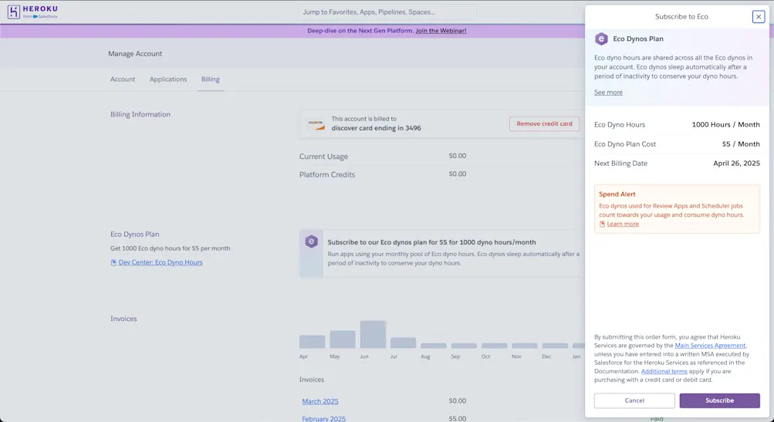Open the Additional terms link
This screenshot has height=422, width=774.
tap(664, 371)
